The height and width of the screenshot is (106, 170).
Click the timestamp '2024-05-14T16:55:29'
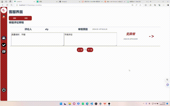tap(100, 29)
